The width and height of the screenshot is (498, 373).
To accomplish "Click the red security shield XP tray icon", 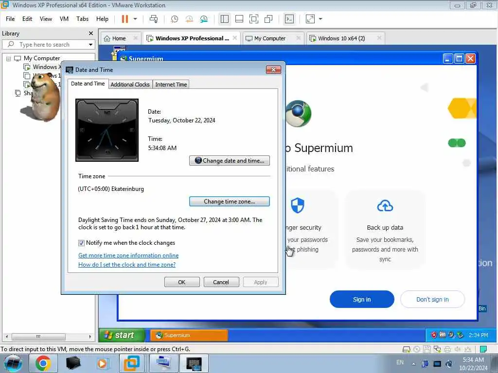I will tap(434, 335).
